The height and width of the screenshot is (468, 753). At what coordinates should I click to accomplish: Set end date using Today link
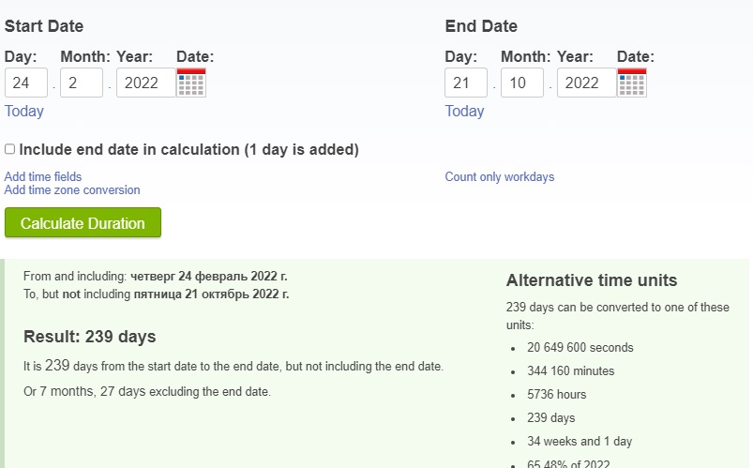464,111
